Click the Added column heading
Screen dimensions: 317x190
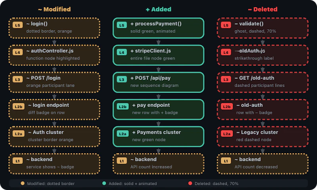pyautogui.click(x=158, y=9)
